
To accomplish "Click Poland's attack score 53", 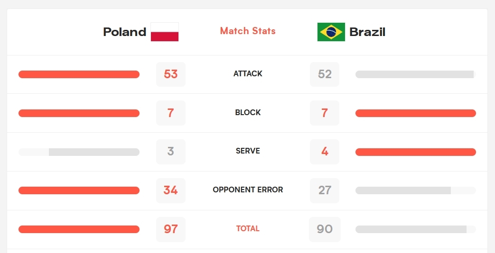I will click(x=171, y=74).
